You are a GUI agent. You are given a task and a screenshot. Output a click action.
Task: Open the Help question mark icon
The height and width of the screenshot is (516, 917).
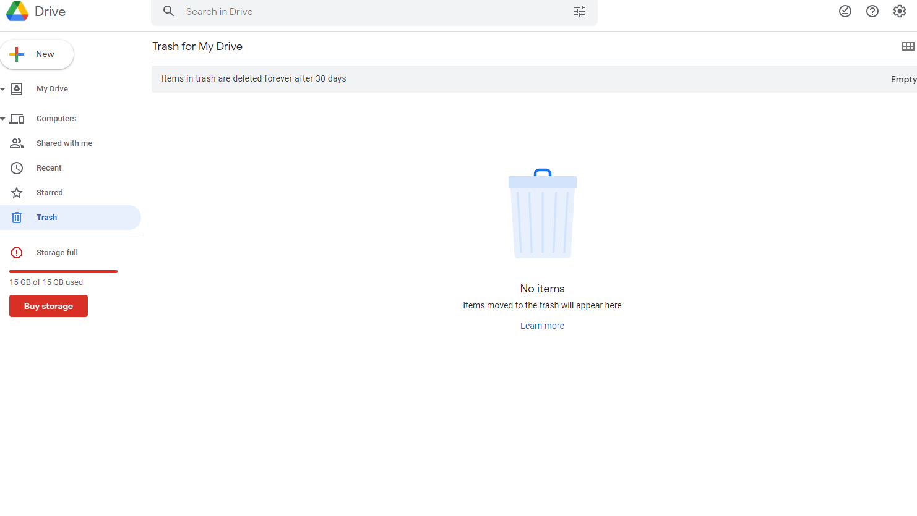(x=872, y=11)
